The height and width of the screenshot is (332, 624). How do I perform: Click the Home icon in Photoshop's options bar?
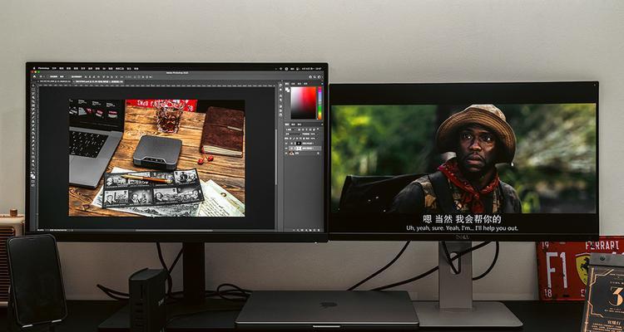tap(34, 76)
